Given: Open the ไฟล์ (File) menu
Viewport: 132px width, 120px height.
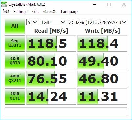Looking at the screenshot, I should pyautogui.click(x=6, y=12).
